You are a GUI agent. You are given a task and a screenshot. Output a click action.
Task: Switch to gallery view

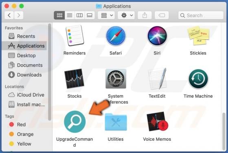(90, 15)
